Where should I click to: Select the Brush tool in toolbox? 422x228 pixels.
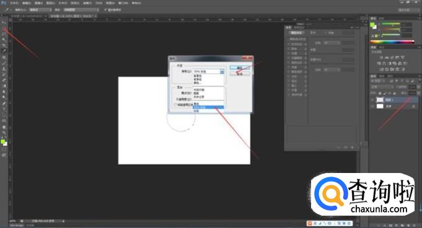4,63
